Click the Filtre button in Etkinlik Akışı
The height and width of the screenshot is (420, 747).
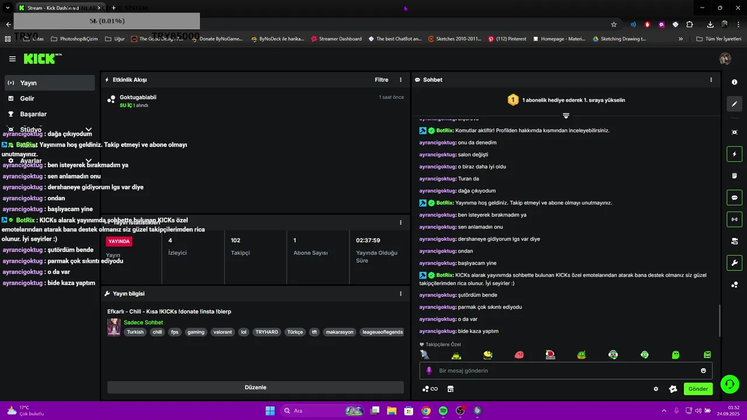coord(381,80)
